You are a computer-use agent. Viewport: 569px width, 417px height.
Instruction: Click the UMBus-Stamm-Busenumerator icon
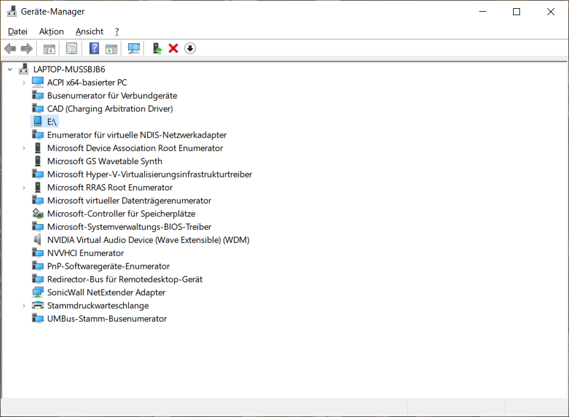coord(38,318)
